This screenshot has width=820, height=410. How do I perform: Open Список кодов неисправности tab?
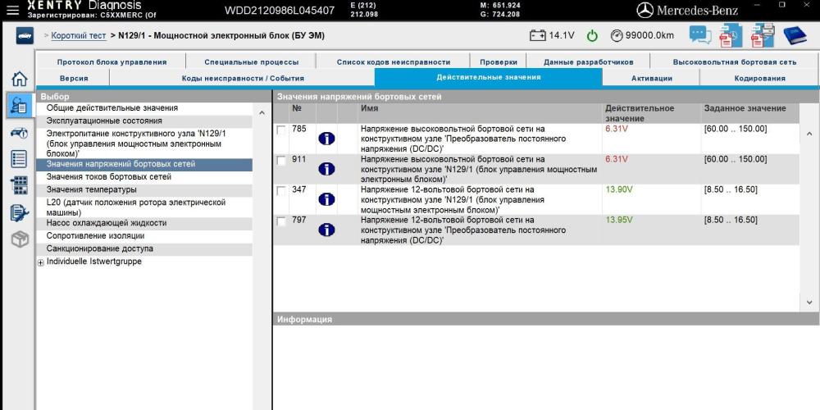tap(394, 61)
